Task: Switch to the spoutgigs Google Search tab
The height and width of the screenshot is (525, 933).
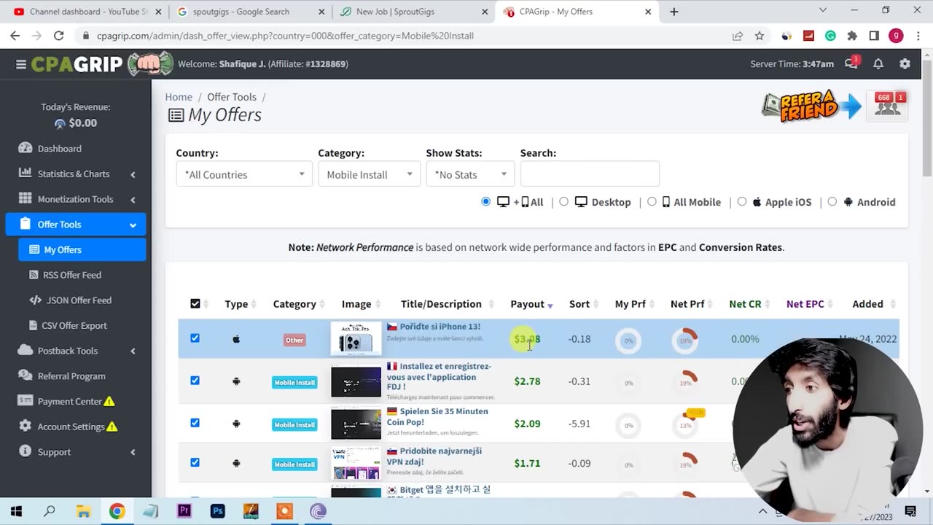Action: click(249, 12)
